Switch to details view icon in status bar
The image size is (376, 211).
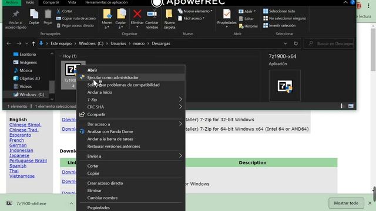(x=342, y=106)
